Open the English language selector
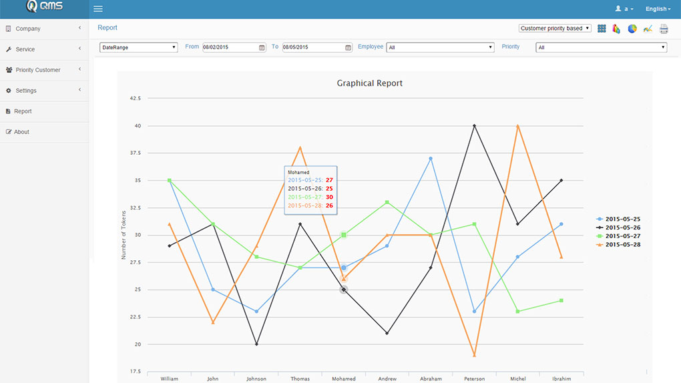The width and height of the screenshot is (681, 383). tap(658, 9)
